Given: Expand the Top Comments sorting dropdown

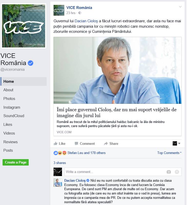Looking at the screenshot, I should coord(169,153).
